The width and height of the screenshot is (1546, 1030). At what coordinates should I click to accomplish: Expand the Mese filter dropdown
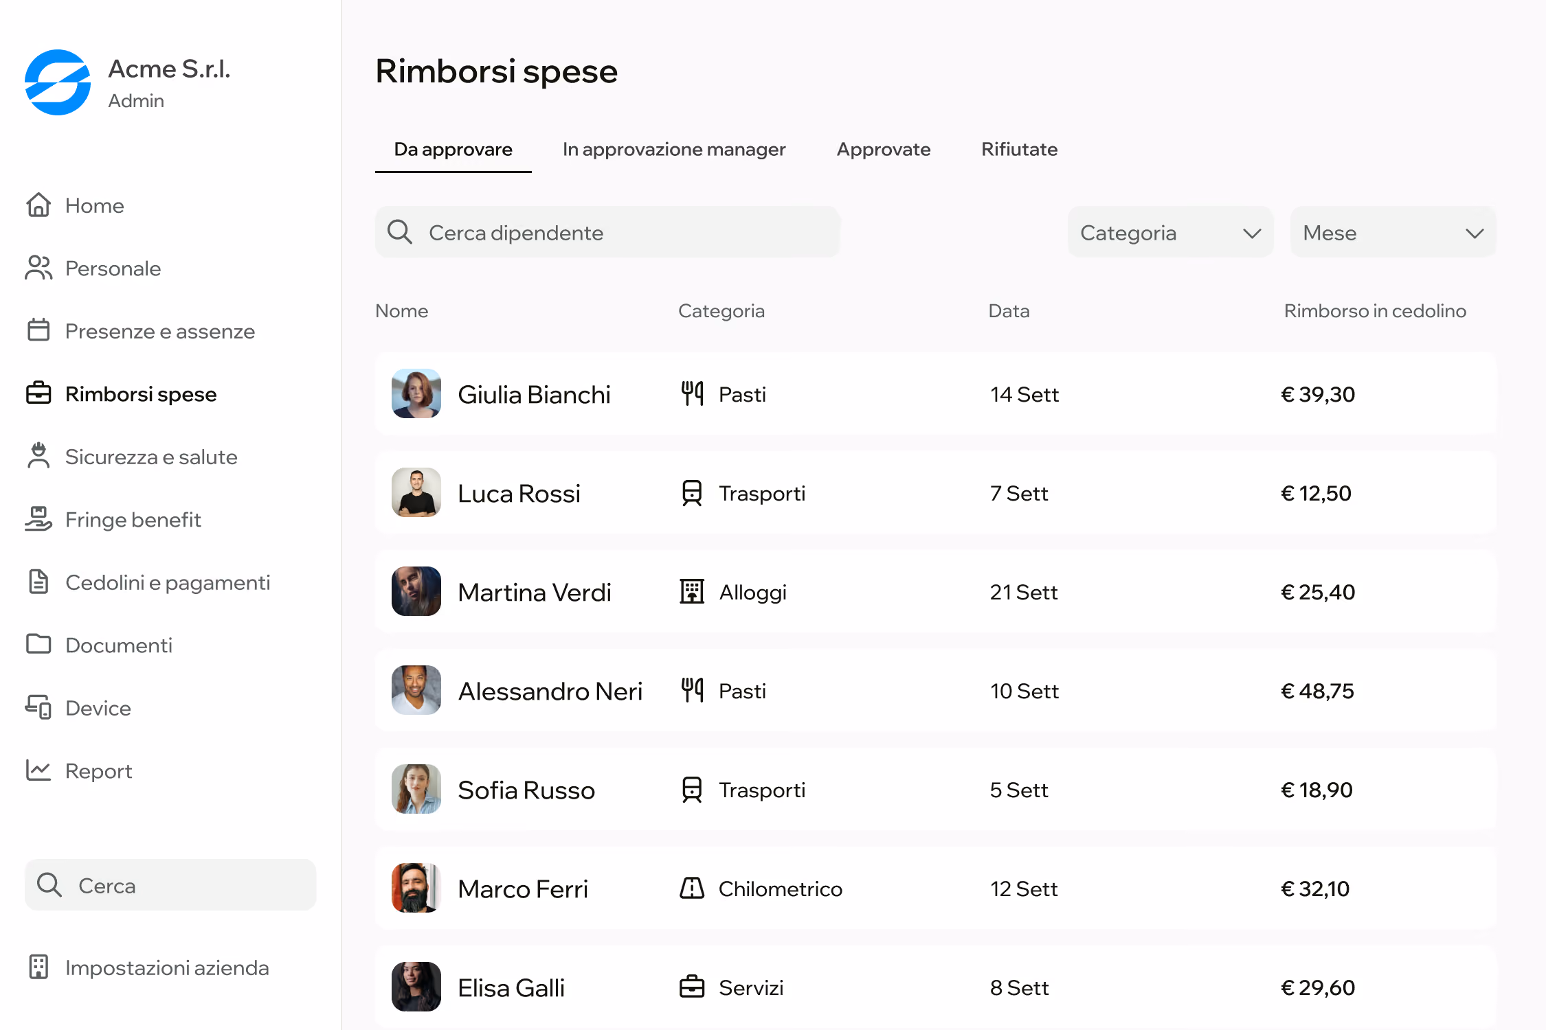(x=1393, y=232)
